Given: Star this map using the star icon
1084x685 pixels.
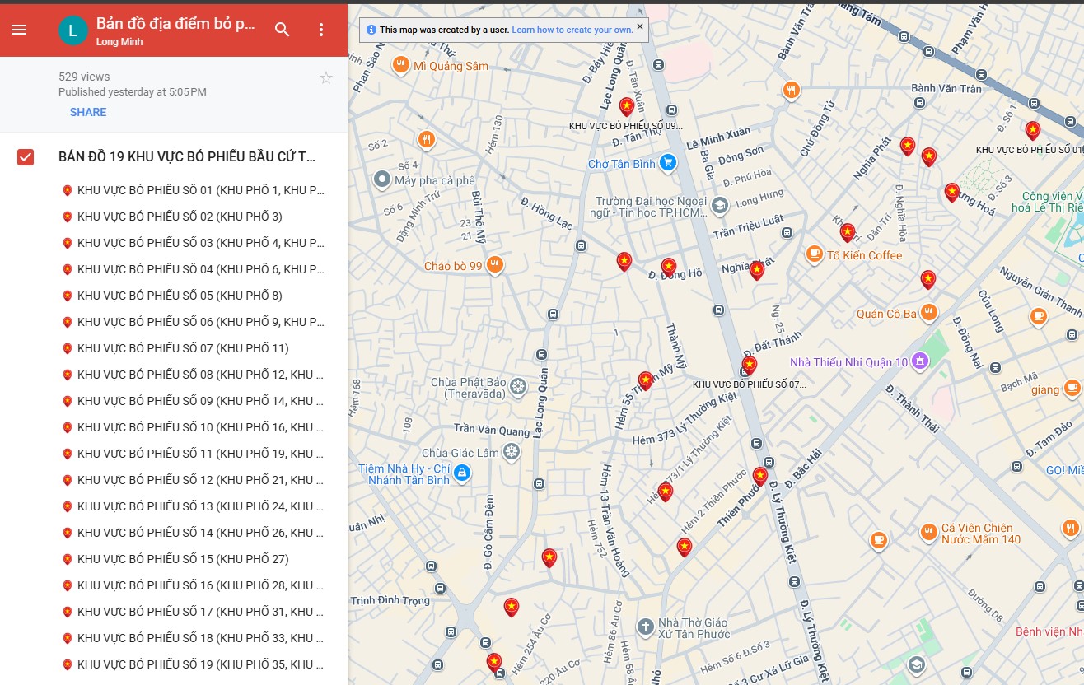Looking at the screenshot, I should click(326, 78).
